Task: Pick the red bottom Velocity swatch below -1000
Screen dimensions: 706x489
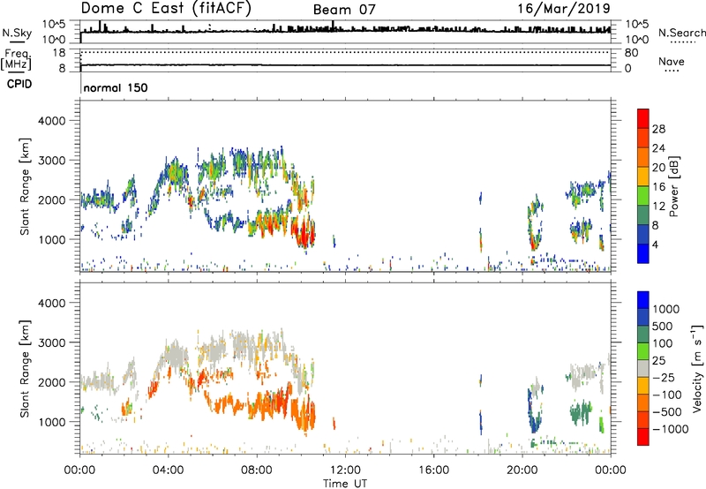Action: (x=643, y=437)
